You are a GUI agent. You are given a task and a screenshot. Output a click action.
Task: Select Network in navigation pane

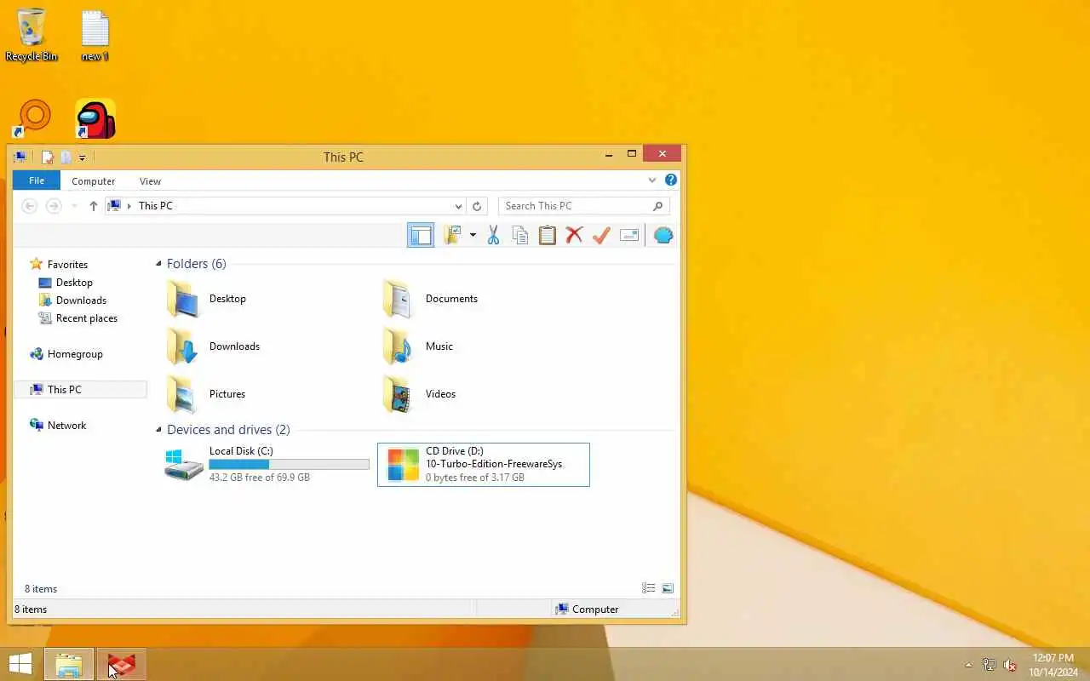(67, 426)
